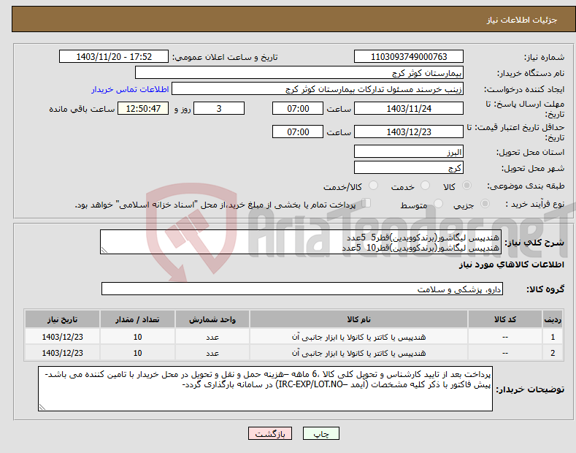Click the کد کالا column header
The height and width of the screenshot is (453, 576).
[504, 319]
